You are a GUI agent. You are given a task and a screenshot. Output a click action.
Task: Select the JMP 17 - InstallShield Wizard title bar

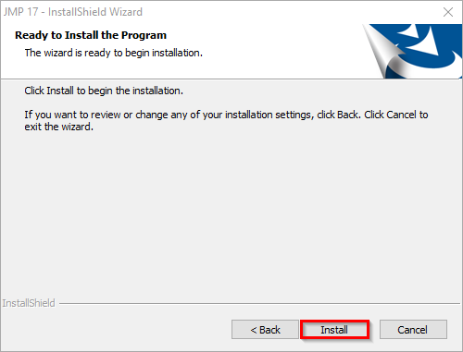click(x=216, y=12)
